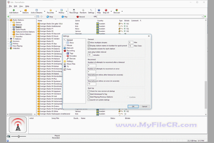Select Hotkeys in the Settings tree
Screen dimensions: 214x143
click(70, 61)
